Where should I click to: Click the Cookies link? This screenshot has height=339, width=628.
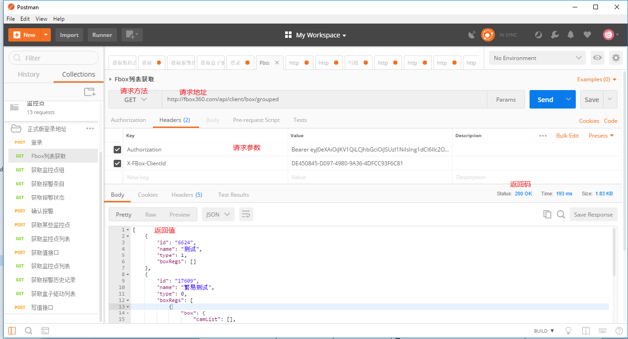click(x=589, y=121)
